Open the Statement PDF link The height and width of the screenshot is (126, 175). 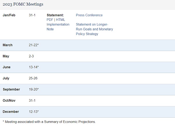click(x=50, y=20)
